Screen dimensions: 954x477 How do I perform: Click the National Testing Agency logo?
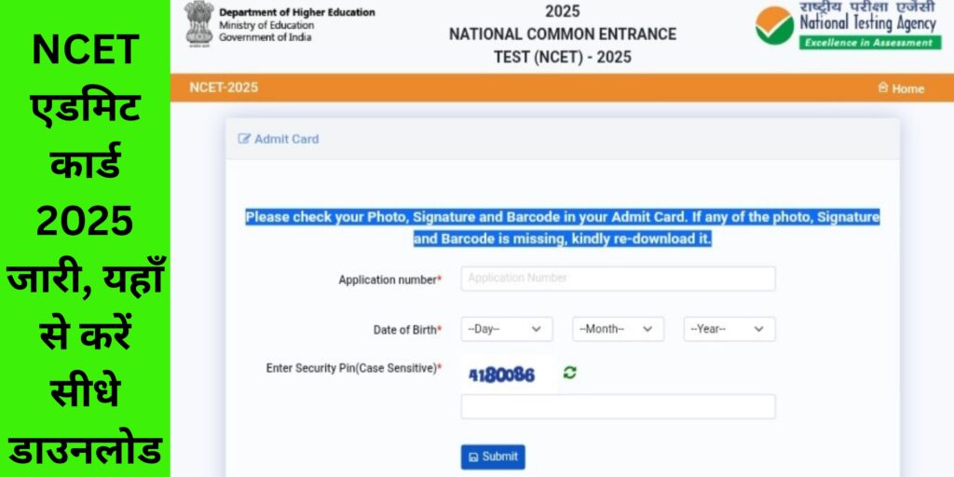click(x=846, y=25)
